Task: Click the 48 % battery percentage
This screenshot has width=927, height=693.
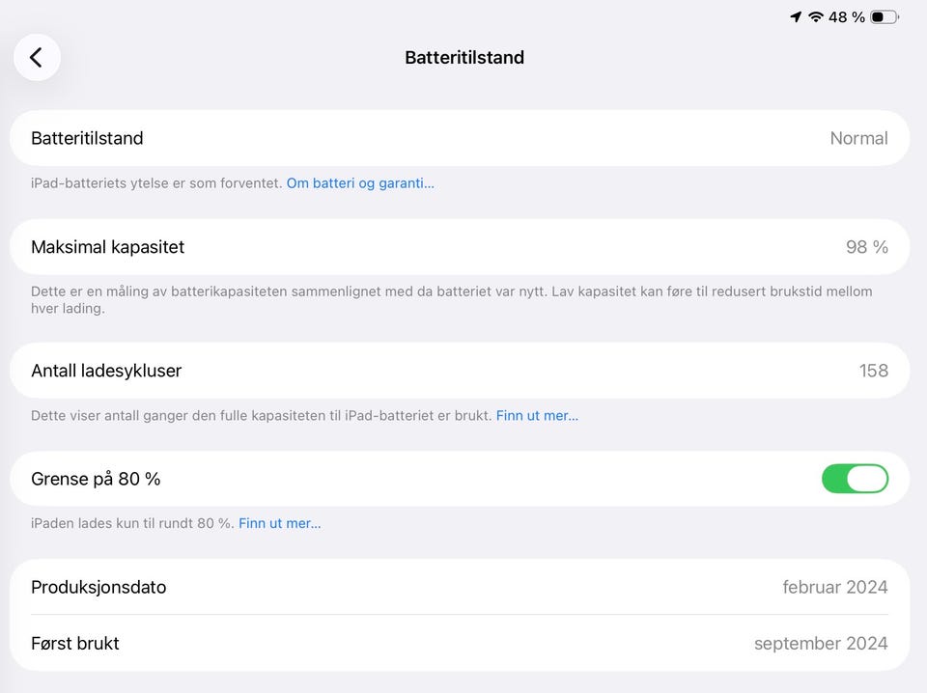Action: [847, 16]
